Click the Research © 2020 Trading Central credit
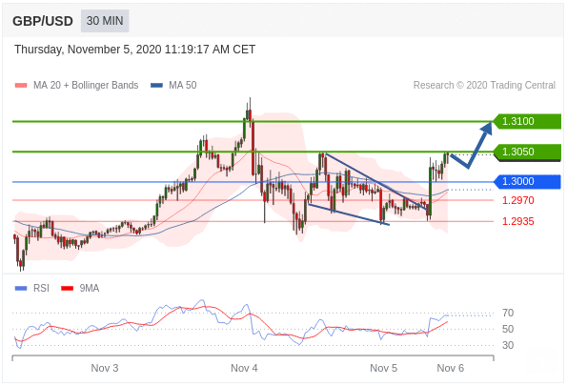This screenshot has height=386, width=567. click(484, 86)
